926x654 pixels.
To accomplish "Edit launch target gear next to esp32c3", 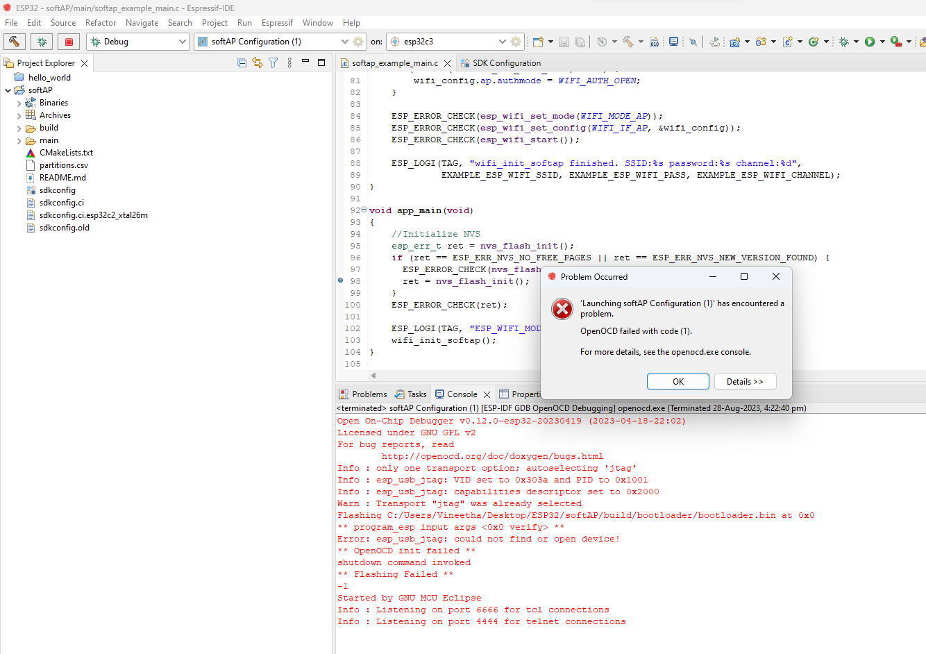I will point(516,42).
